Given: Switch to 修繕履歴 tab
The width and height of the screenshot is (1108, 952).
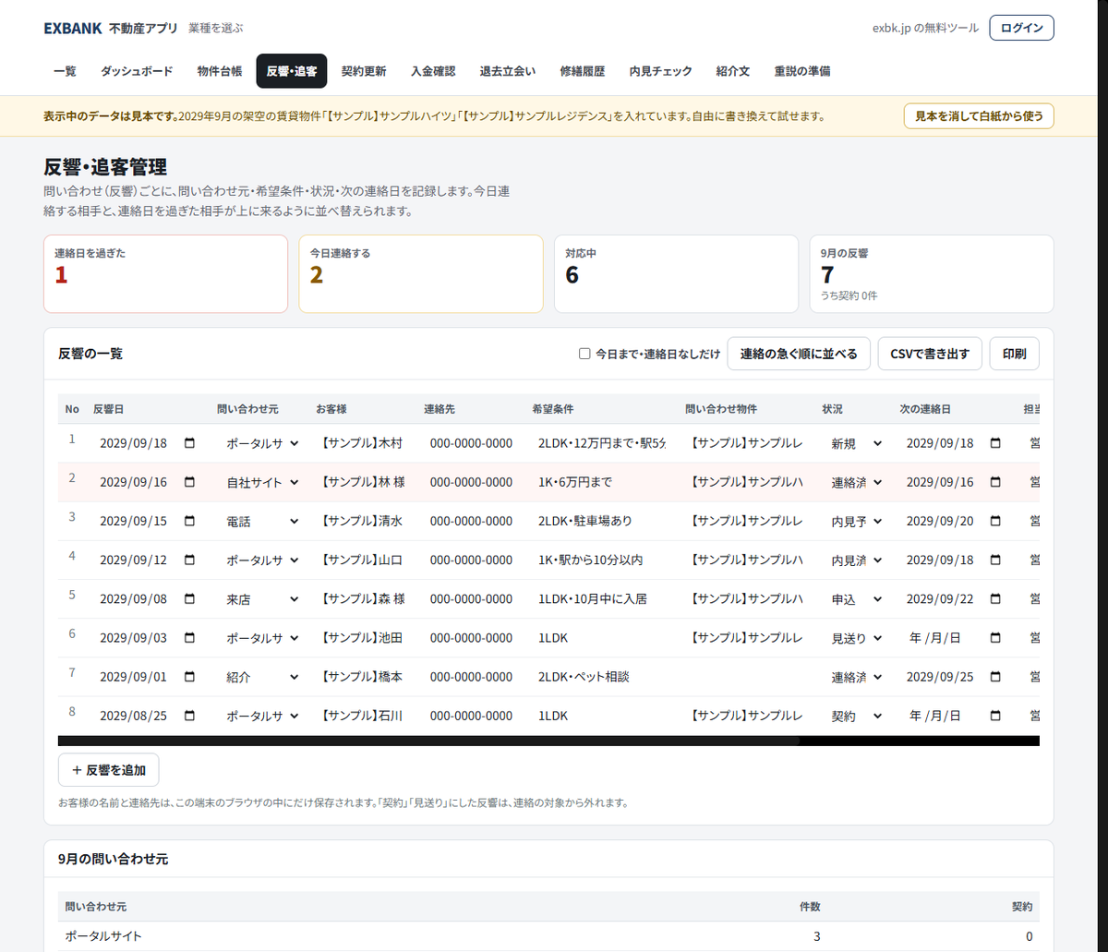Looking at the screenshot, I should tap(583, 71).
